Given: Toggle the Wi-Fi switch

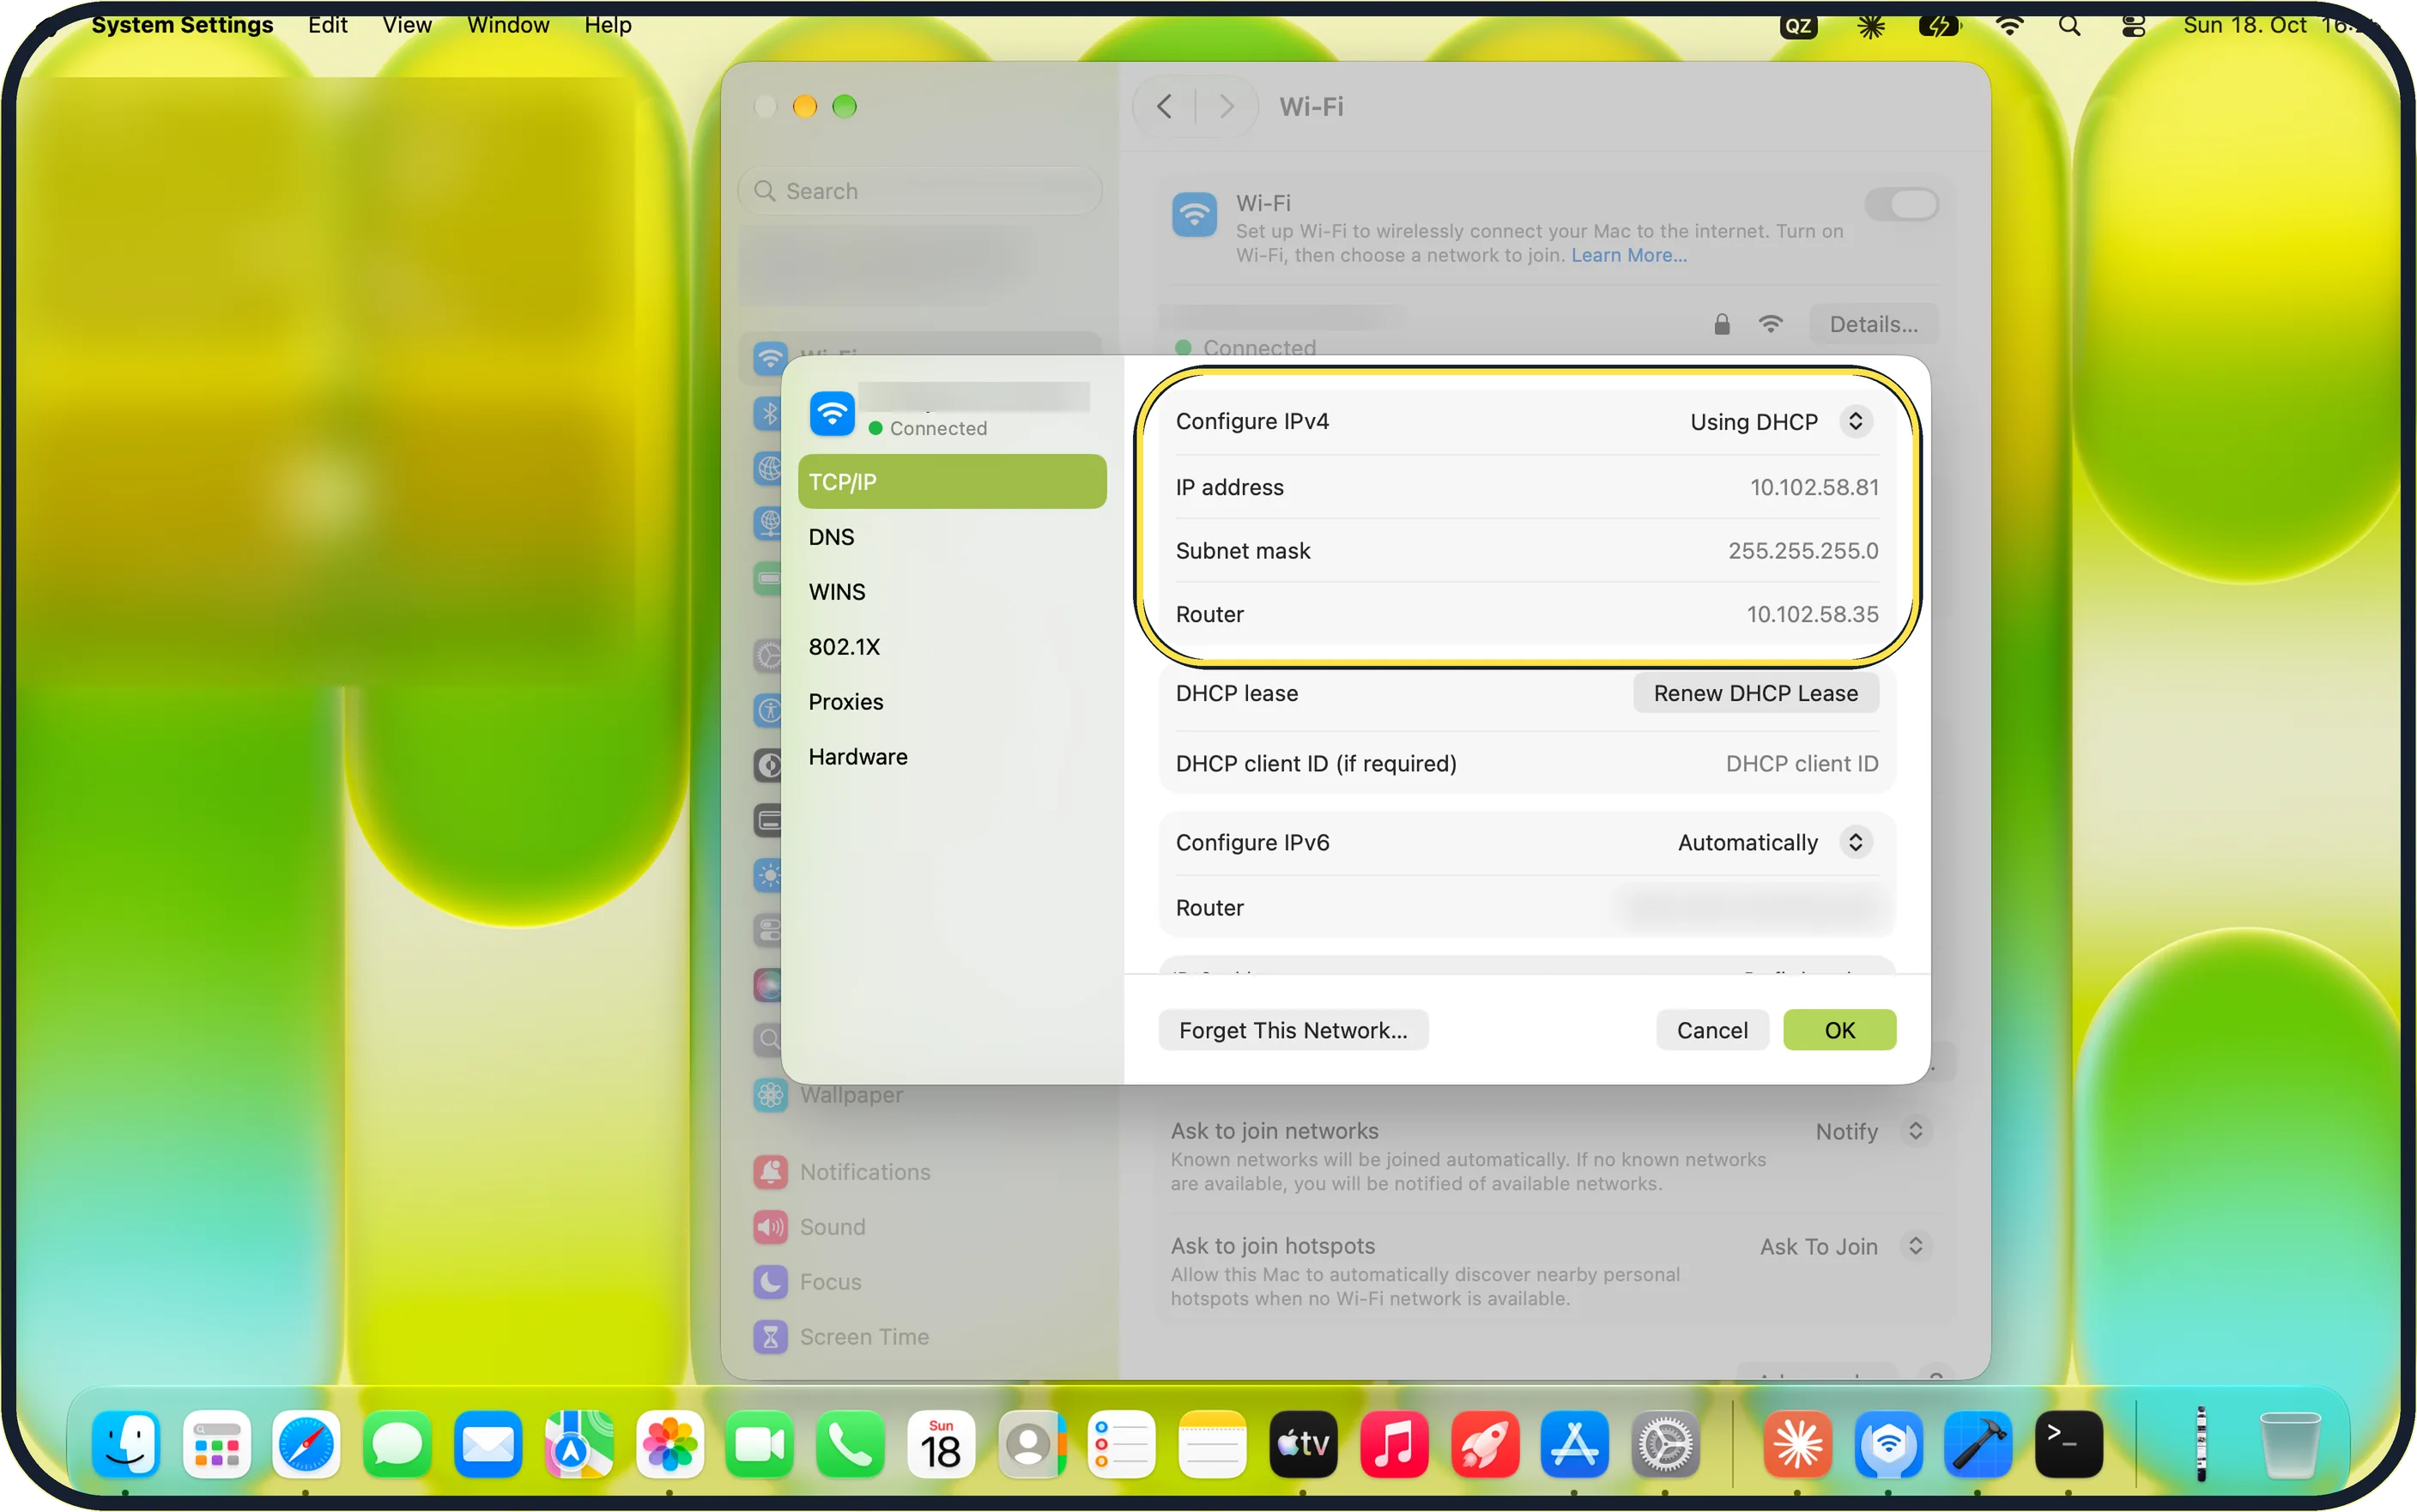Looking at the screenshot, I should (1901, 205).
